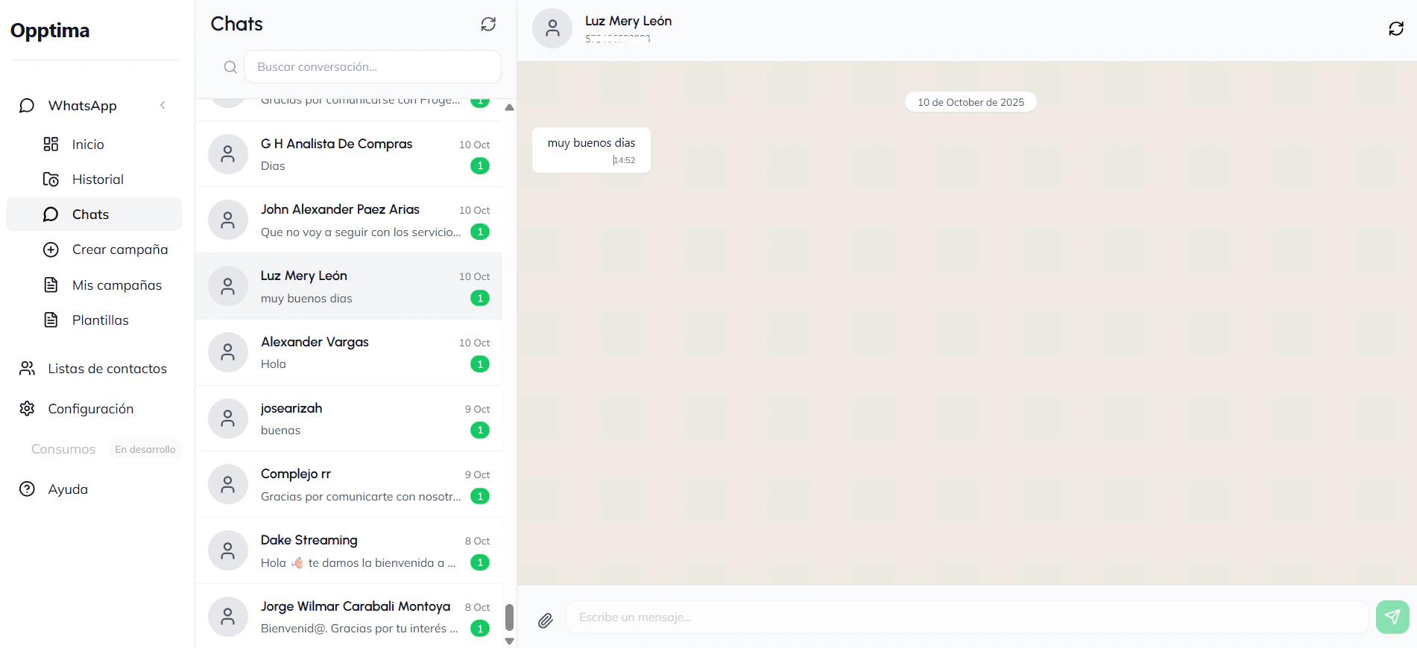Click the Ayuda help icon
This screenshot has width=1417, height=648.
(27, 489)
